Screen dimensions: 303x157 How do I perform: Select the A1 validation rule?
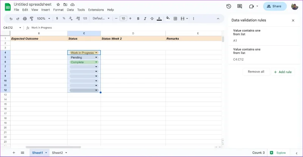point(264,36)
